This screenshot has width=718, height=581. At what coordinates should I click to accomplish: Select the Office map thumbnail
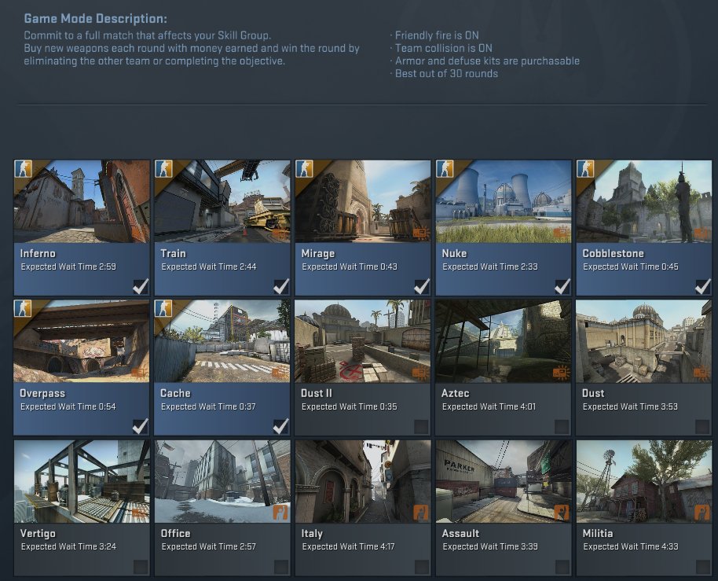(x=222, y=481)
